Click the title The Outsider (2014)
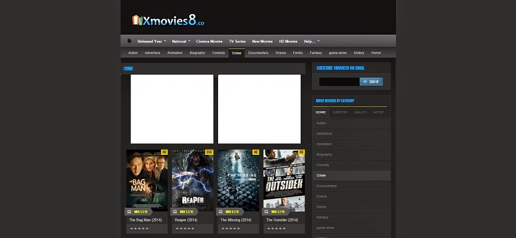The height and width of the screenshot is (238, 516). pos(282,220)
